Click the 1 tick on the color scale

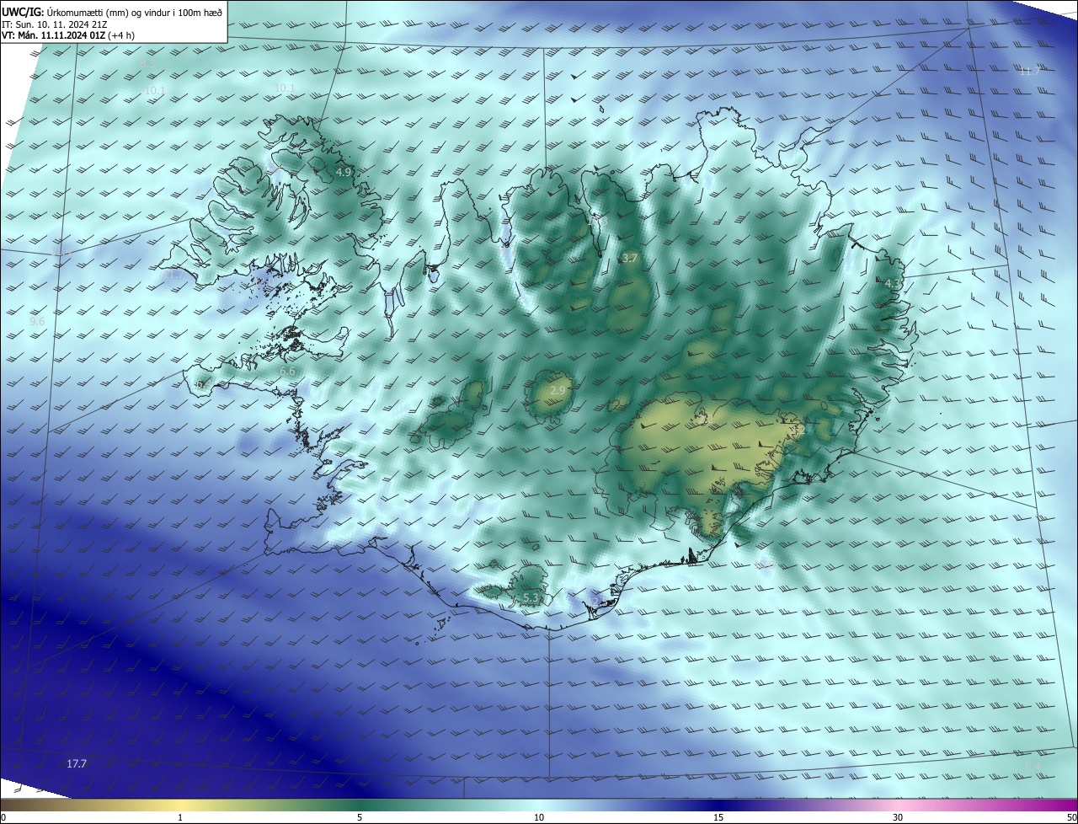click(180, 817)
